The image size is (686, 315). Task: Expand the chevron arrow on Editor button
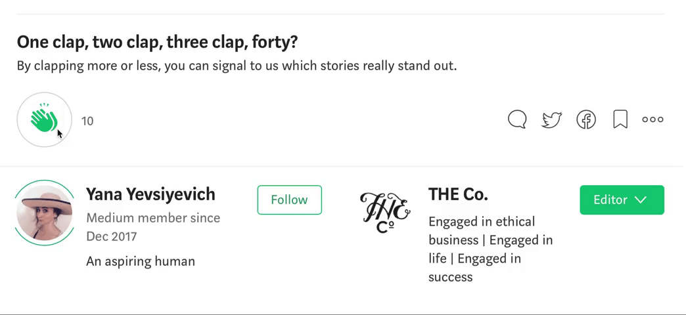click(641, 199)
